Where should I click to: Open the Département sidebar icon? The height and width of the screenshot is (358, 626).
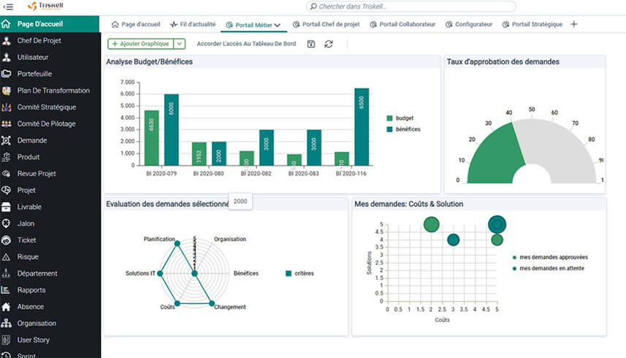coord(6,273)
